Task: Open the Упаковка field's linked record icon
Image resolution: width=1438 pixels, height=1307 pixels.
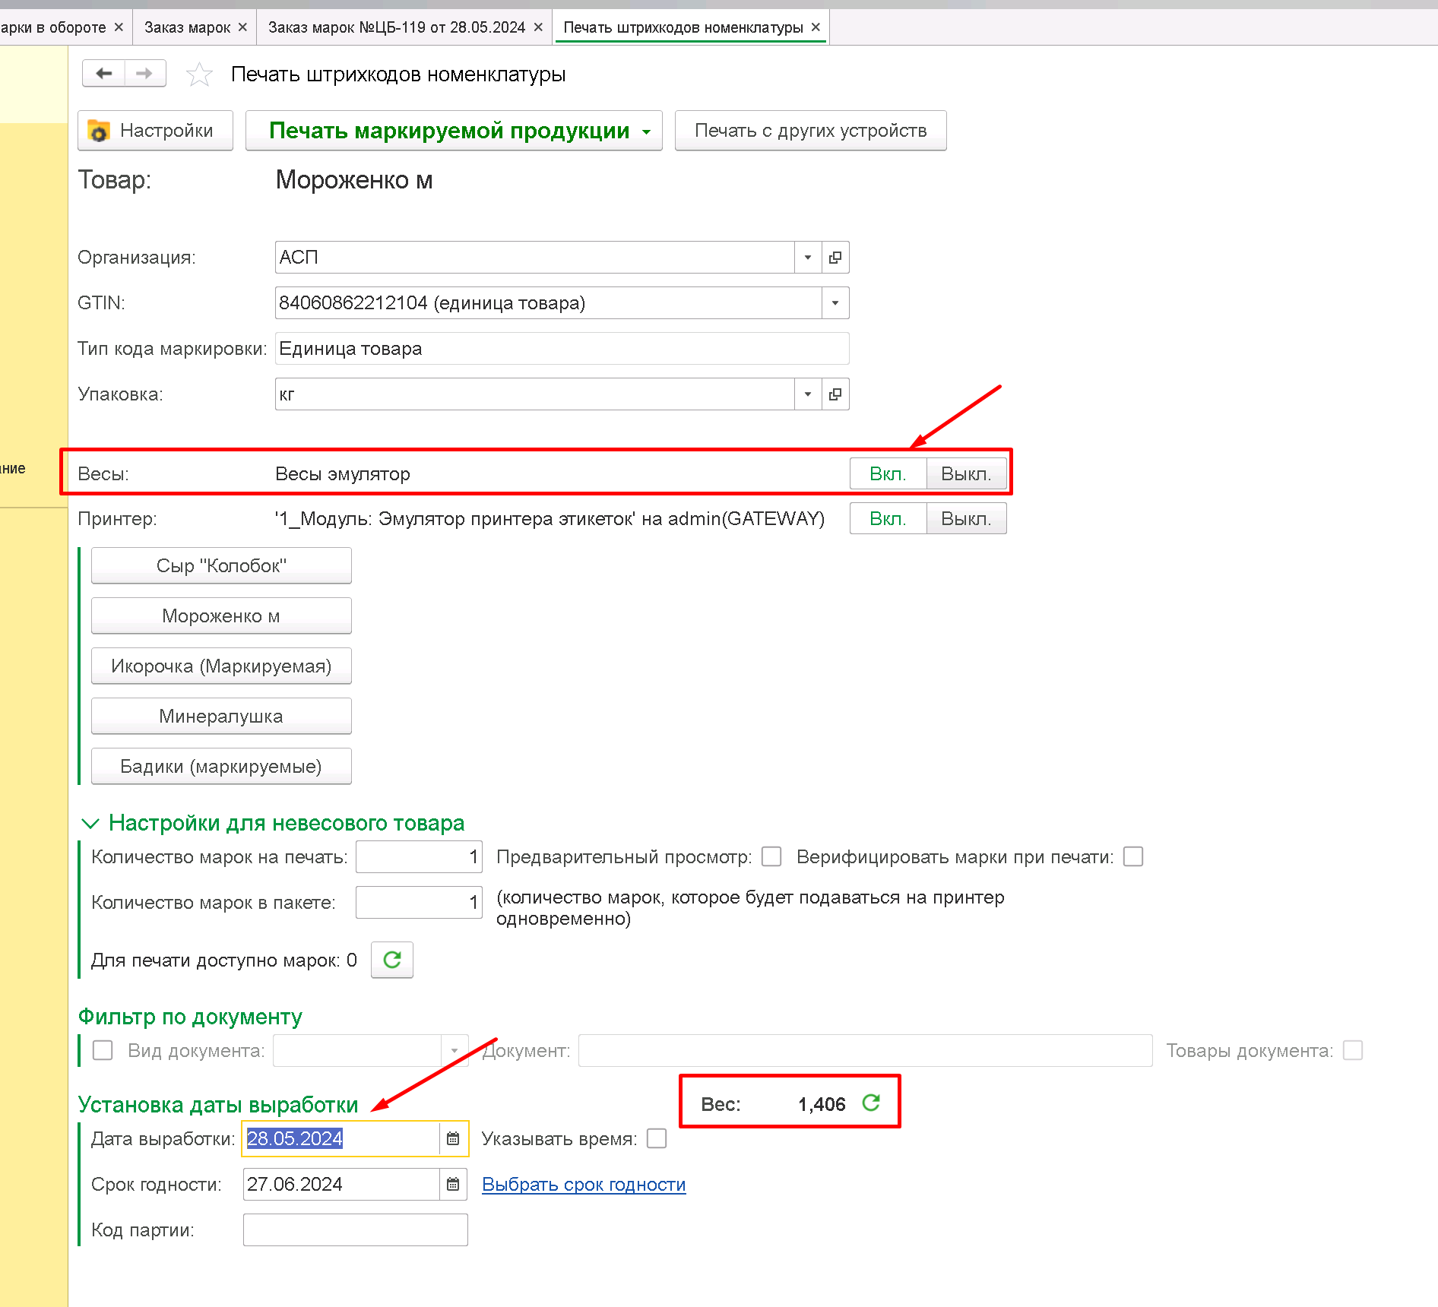Action: pos(835,394)
